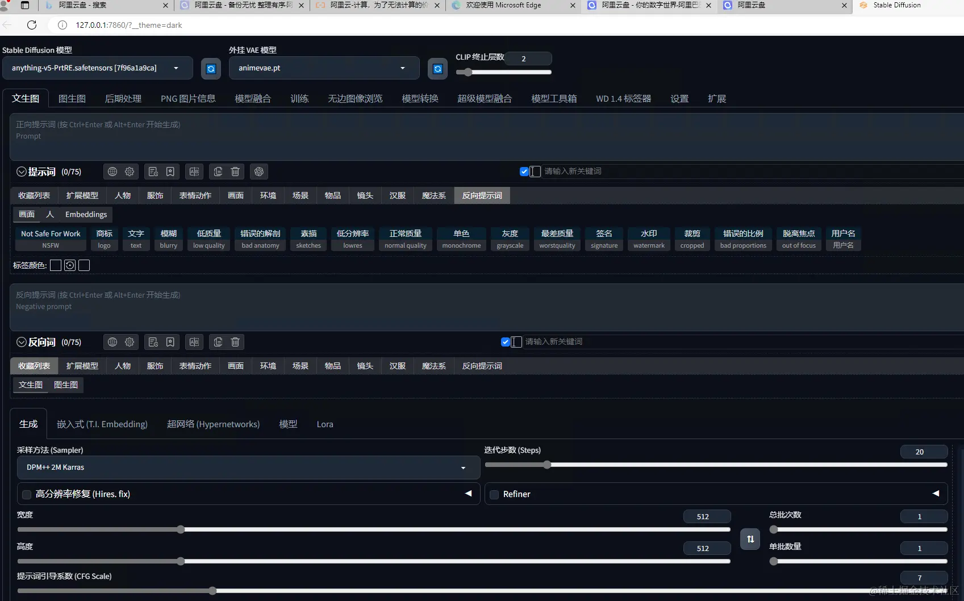Swap width and height with the arrows button

click(x=750, y=539)
